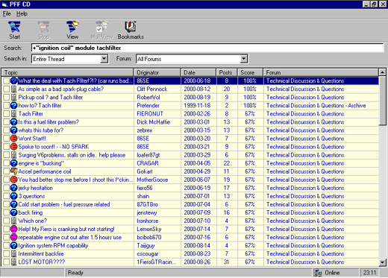Screen dimensions: 388x278
Task: Click the MultiView toolbar icon
Action: [x=101, y=27]
